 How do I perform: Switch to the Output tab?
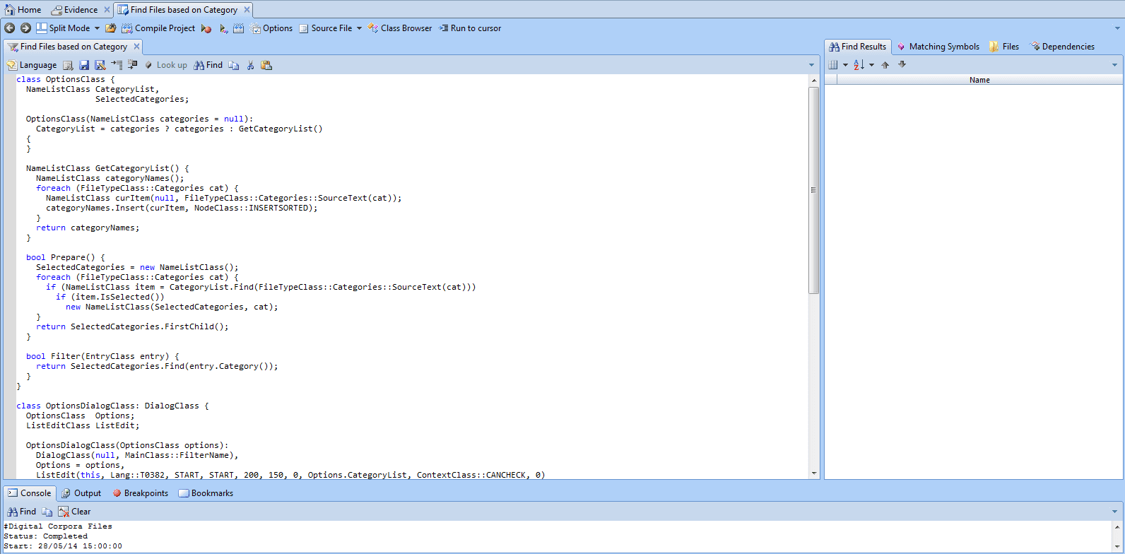(81, 493)
